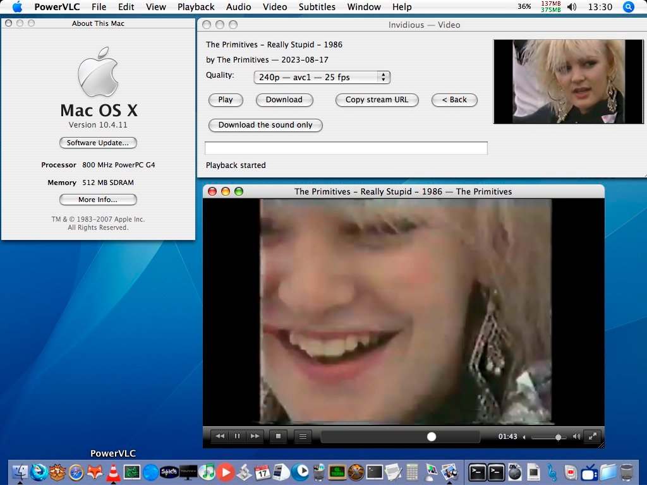Click Play in the Invidious Video window
The image size is (647, 485).
tap(226, 100)
